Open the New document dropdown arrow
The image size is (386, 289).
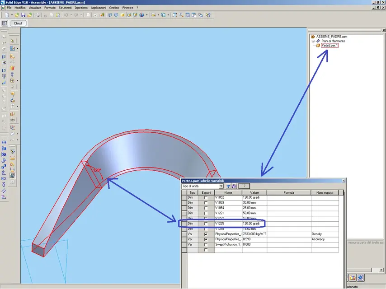pos(11,15)
